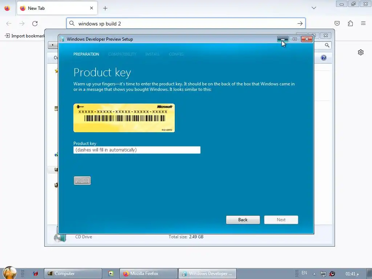
Task: Close the Windows Developer Preview Setup window
Action: [307, 39]
